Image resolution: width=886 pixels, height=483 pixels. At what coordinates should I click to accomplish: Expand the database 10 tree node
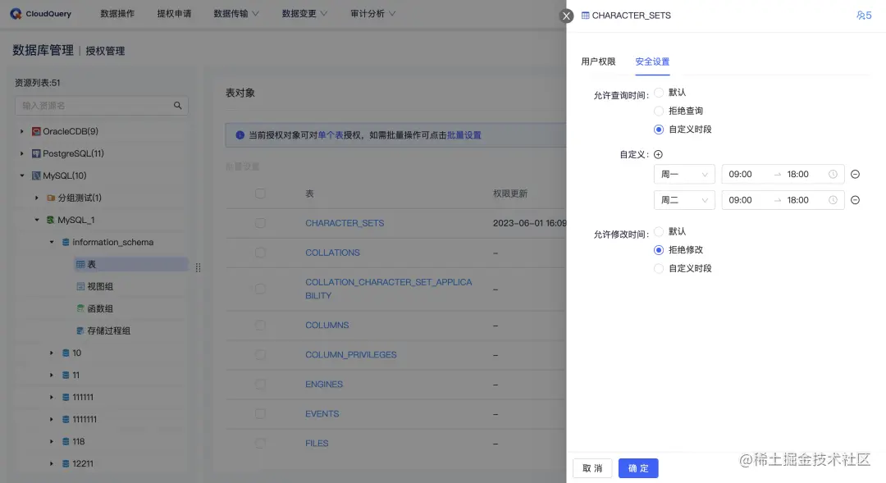click(52, 353)
